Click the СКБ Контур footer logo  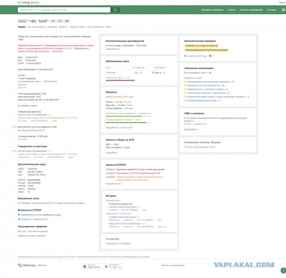[x=26, y=265]
